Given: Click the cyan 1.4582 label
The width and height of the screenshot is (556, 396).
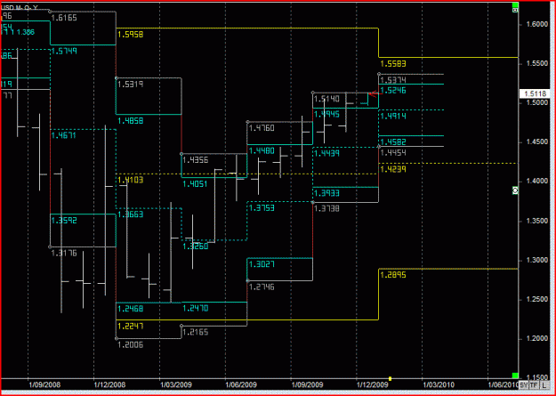Looking at the screenshot, I should 393,142.
